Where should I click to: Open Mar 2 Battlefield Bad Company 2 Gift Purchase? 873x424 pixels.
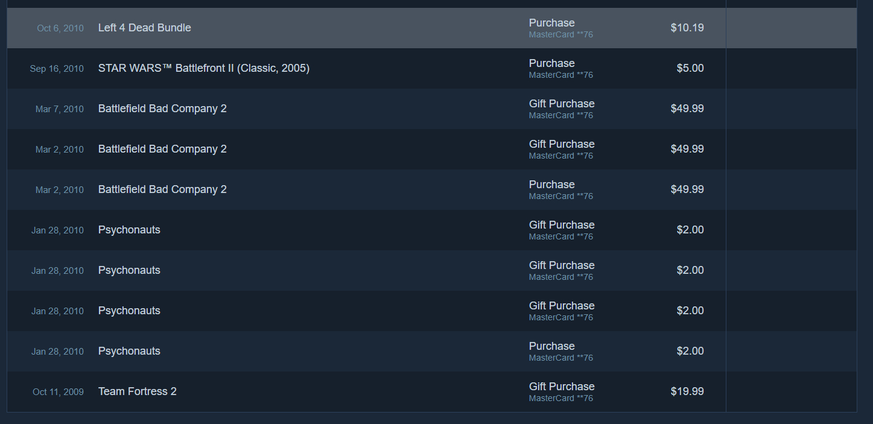(x=162, y=149)
